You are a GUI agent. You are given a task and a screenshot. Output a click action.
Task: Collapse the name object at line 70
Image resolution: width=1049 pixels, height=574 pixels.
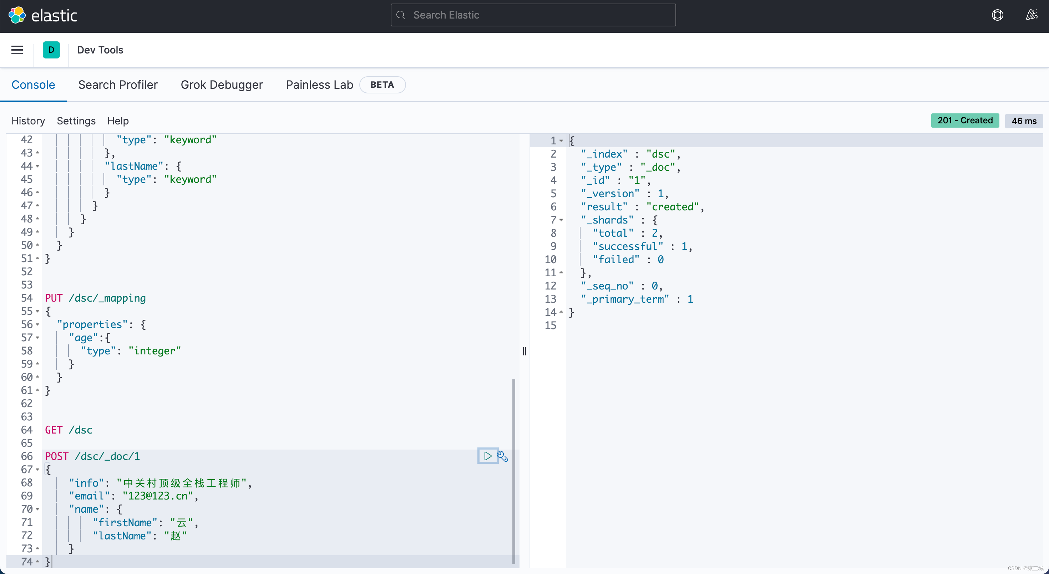point(37,509)
